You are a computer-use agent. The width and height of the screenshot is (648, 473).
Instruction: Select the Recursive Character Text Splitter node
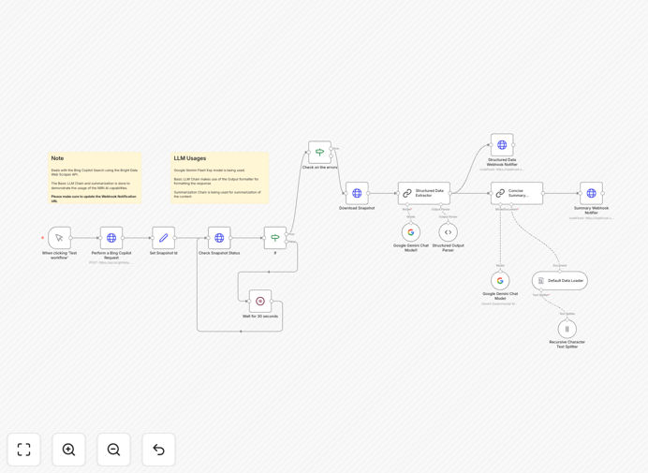567,329
